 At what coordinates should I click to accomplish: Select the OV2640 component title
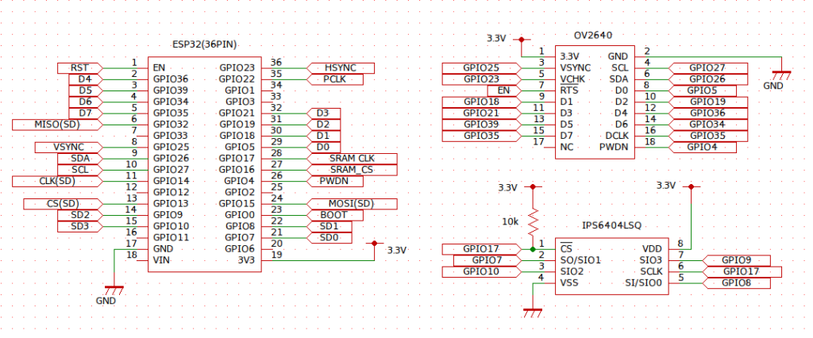tap(593, 35)
